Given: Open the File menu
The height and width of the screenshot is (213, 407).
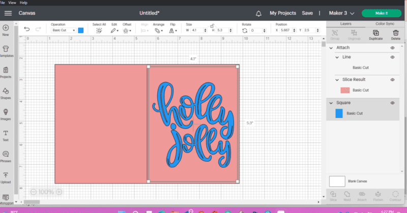Looking at the screenshot, I should point(3,3).
